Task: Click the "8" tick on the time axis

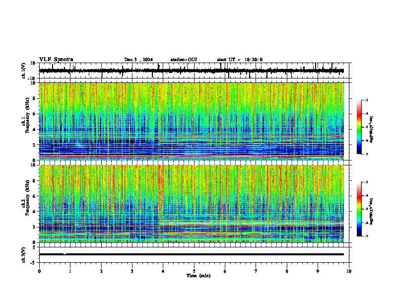Action: point(287,271)
